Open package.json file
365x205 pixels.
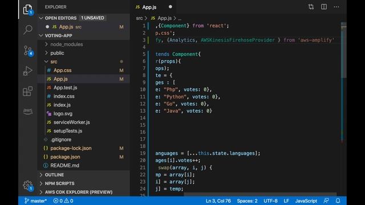83,157
